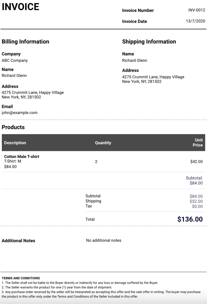Click the INVOICE heading
207x304 pixels.
pos(20,7)
